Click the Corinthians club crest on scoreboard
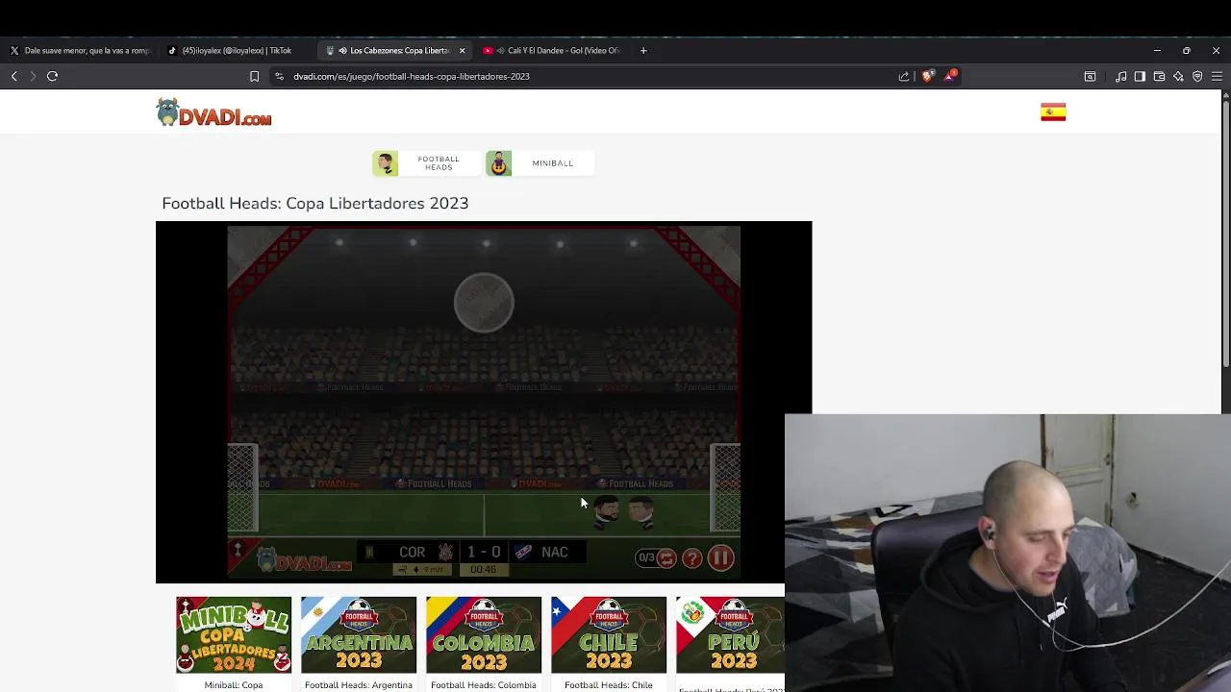The image size is (1231, 692). point(445,552)
